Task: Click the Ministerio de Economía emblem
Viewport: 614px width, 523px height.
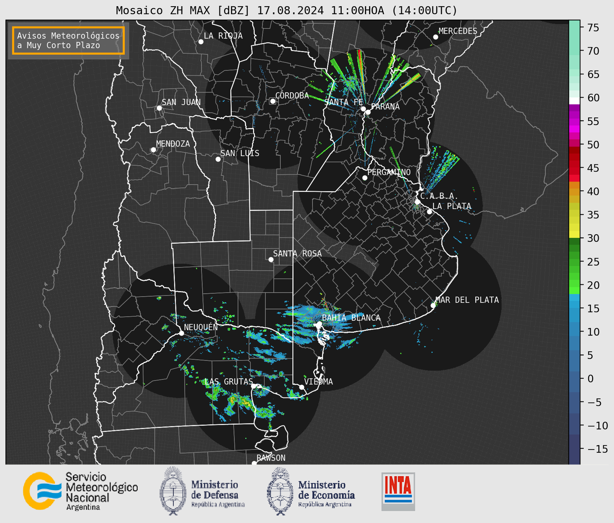Action: coord(280,491)
